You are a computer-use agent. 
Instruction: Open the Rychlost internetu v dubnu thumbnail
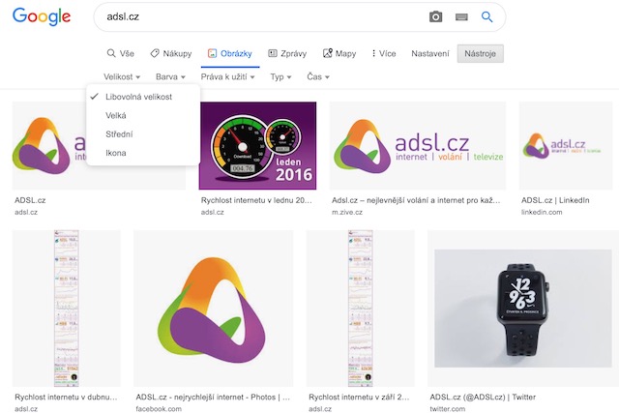point(67,309)
